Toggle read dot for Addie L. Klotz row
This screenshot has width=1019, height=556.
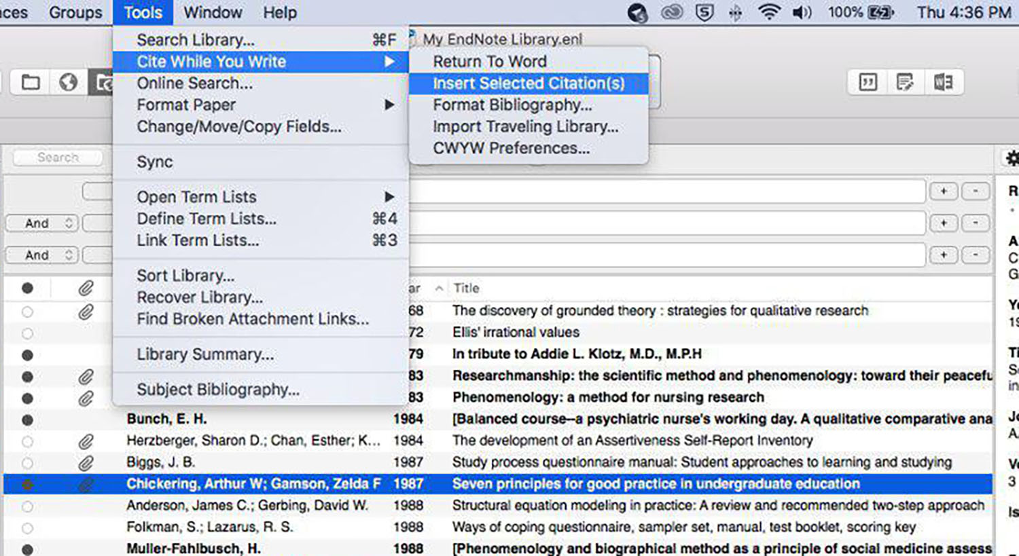(27, 355)
